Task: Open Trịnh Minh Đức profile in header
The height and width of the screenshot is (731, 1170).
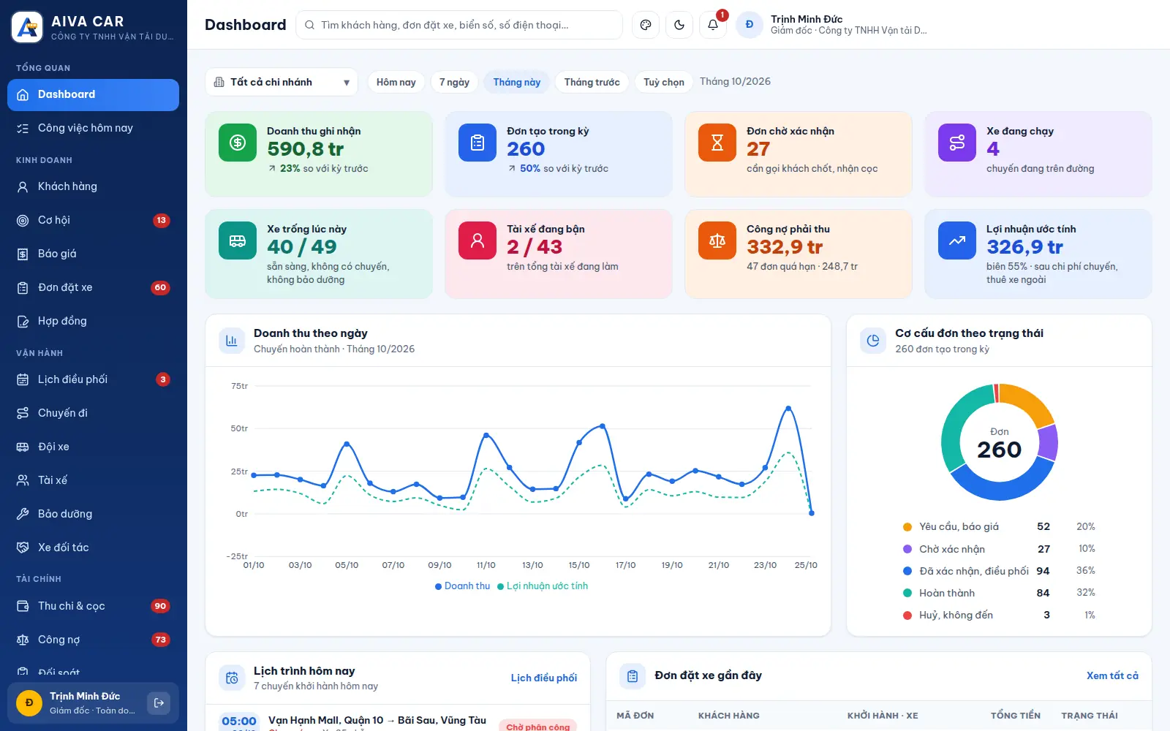Action: (832, 25)
